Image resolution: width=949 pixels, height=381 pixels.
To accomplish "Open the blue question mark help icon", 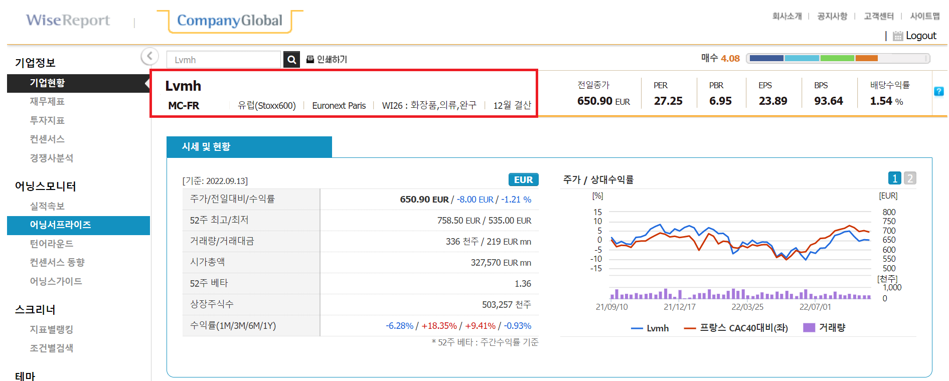I will click(x=939, y=91).
